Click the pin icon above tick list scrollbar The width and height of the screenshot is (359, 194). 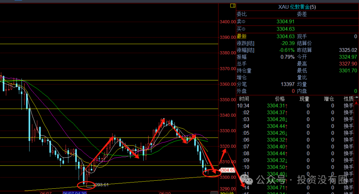[x=356, y=98]
